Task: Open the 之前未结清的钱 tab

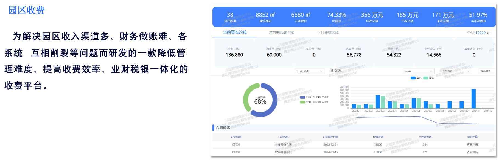Action: 281,33
